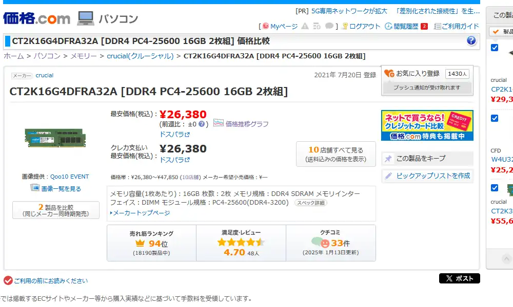This screenshot has height=307, width=513.
Task: Click the price trend graph icon
Action: coord(218,123)
